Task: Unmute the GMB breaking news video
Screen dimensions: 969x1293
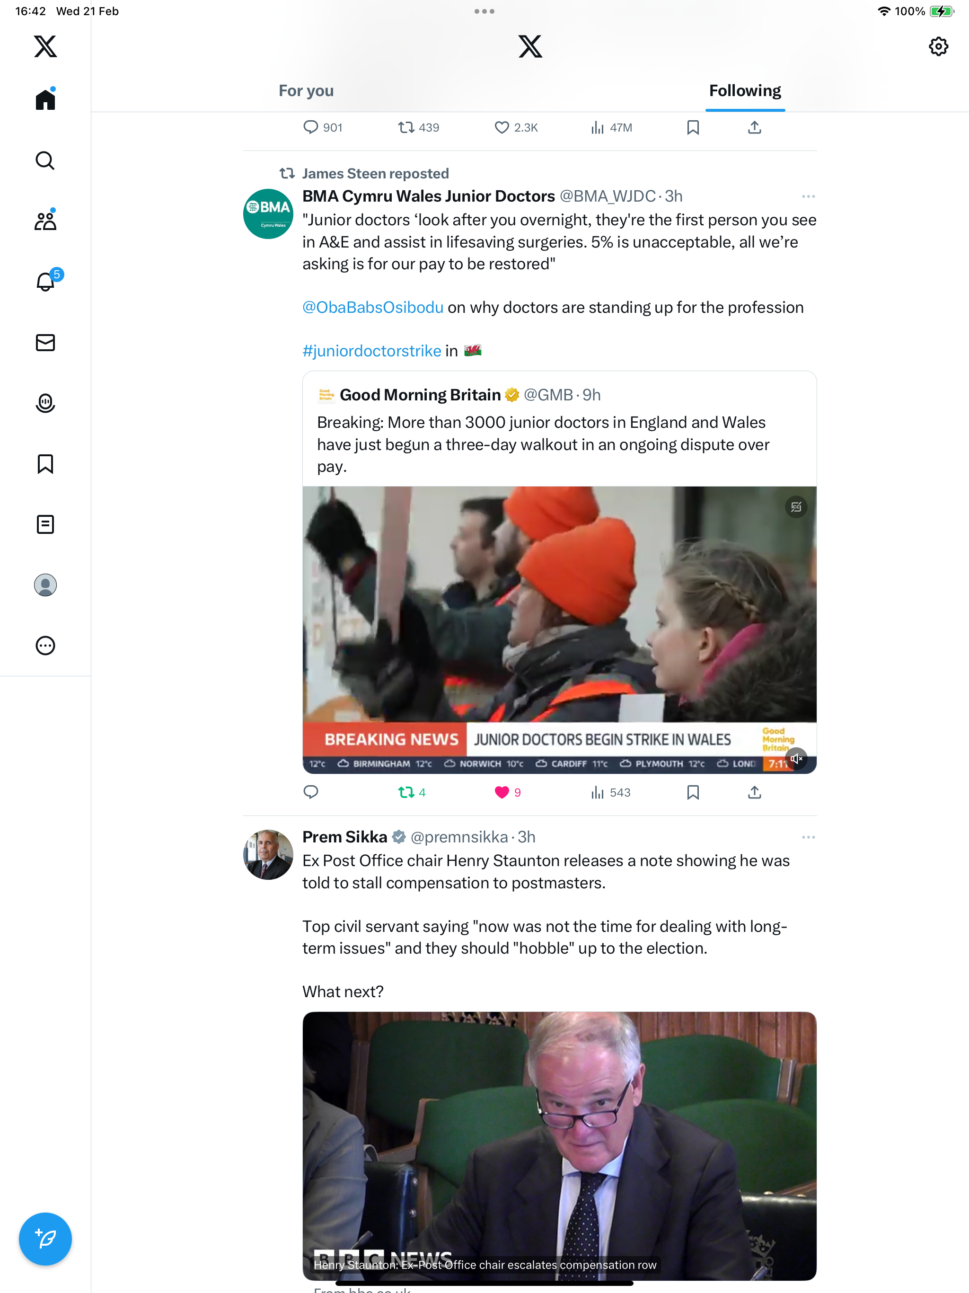Action: 796,759
